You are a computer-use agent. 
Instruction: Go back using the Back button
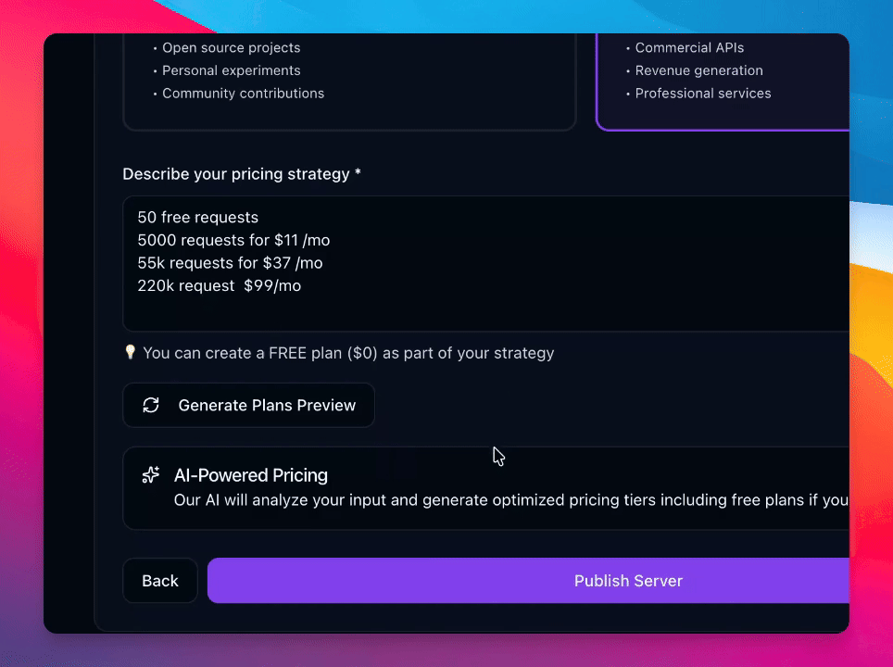point(159,581)
